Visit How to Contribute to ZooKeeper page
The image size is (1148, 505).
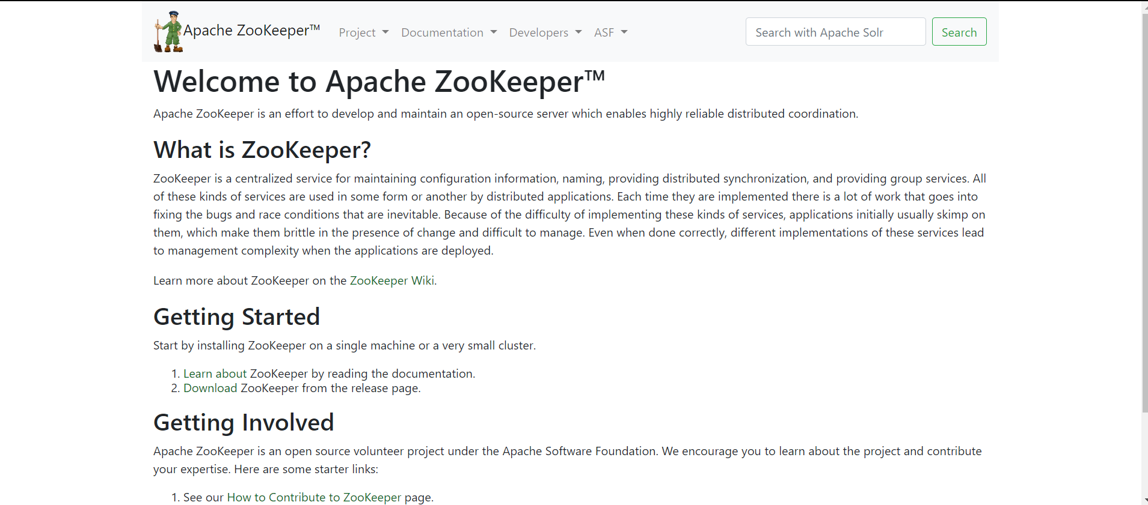click(314, 497)
